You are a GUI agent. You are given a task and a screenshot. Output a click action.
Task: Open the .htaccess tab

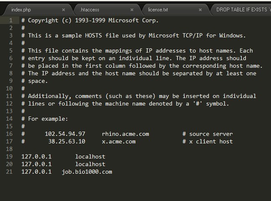[89, 10]
